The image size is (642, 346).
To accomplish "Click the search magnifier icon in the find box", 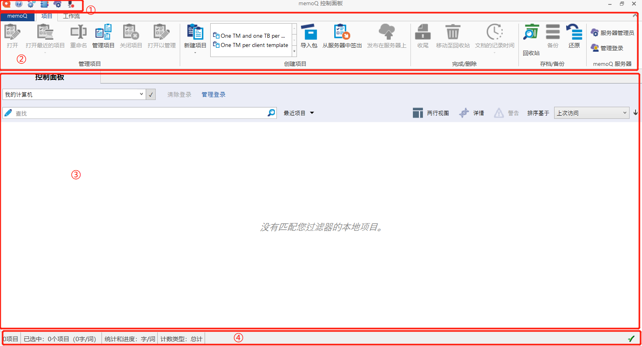I will [271, 113].
